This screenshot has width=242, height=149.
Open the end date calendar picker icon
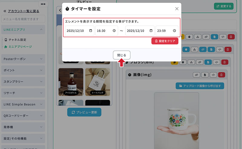(x=151, y=31)
